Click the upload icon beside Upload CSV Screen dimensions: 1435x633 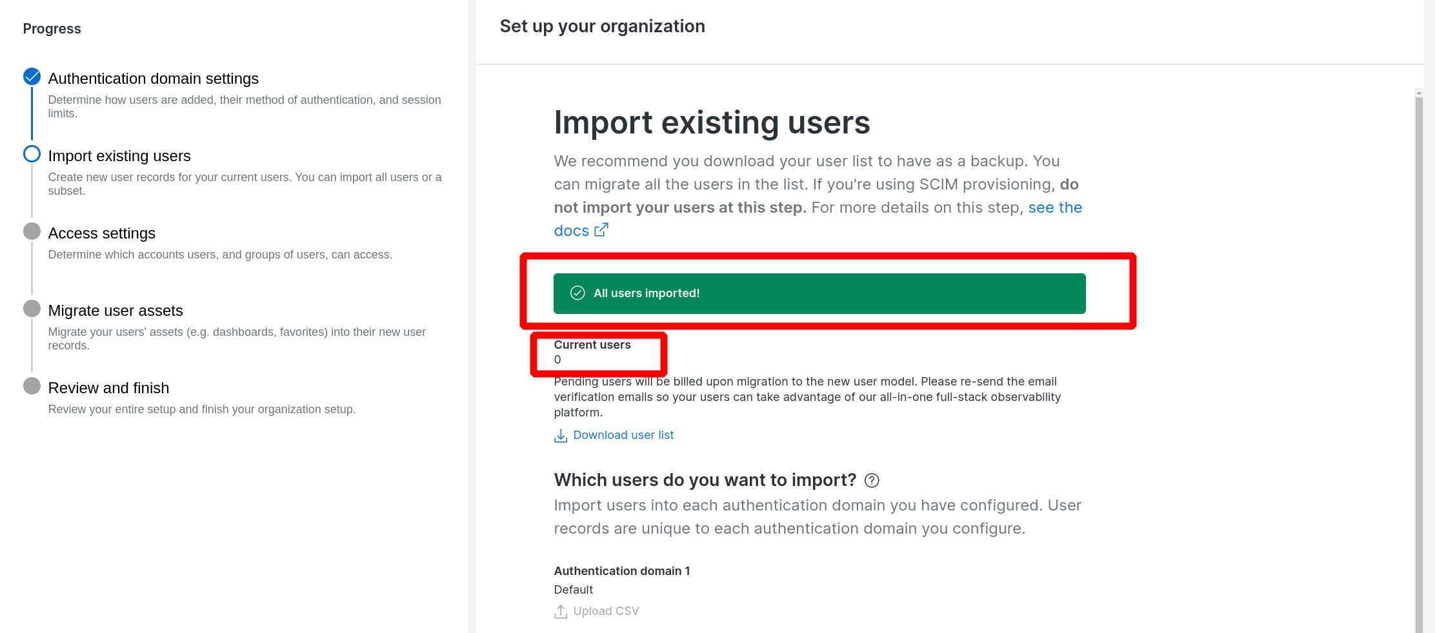[x=561, y=612]
